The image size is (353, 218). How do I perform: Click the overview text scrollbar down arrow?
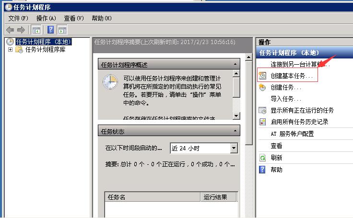(236, 115)
